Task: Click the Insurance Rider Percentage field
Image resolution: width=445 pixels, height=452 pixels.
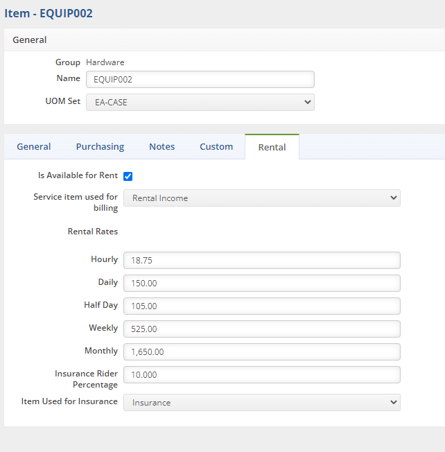Action: point(262,375)
